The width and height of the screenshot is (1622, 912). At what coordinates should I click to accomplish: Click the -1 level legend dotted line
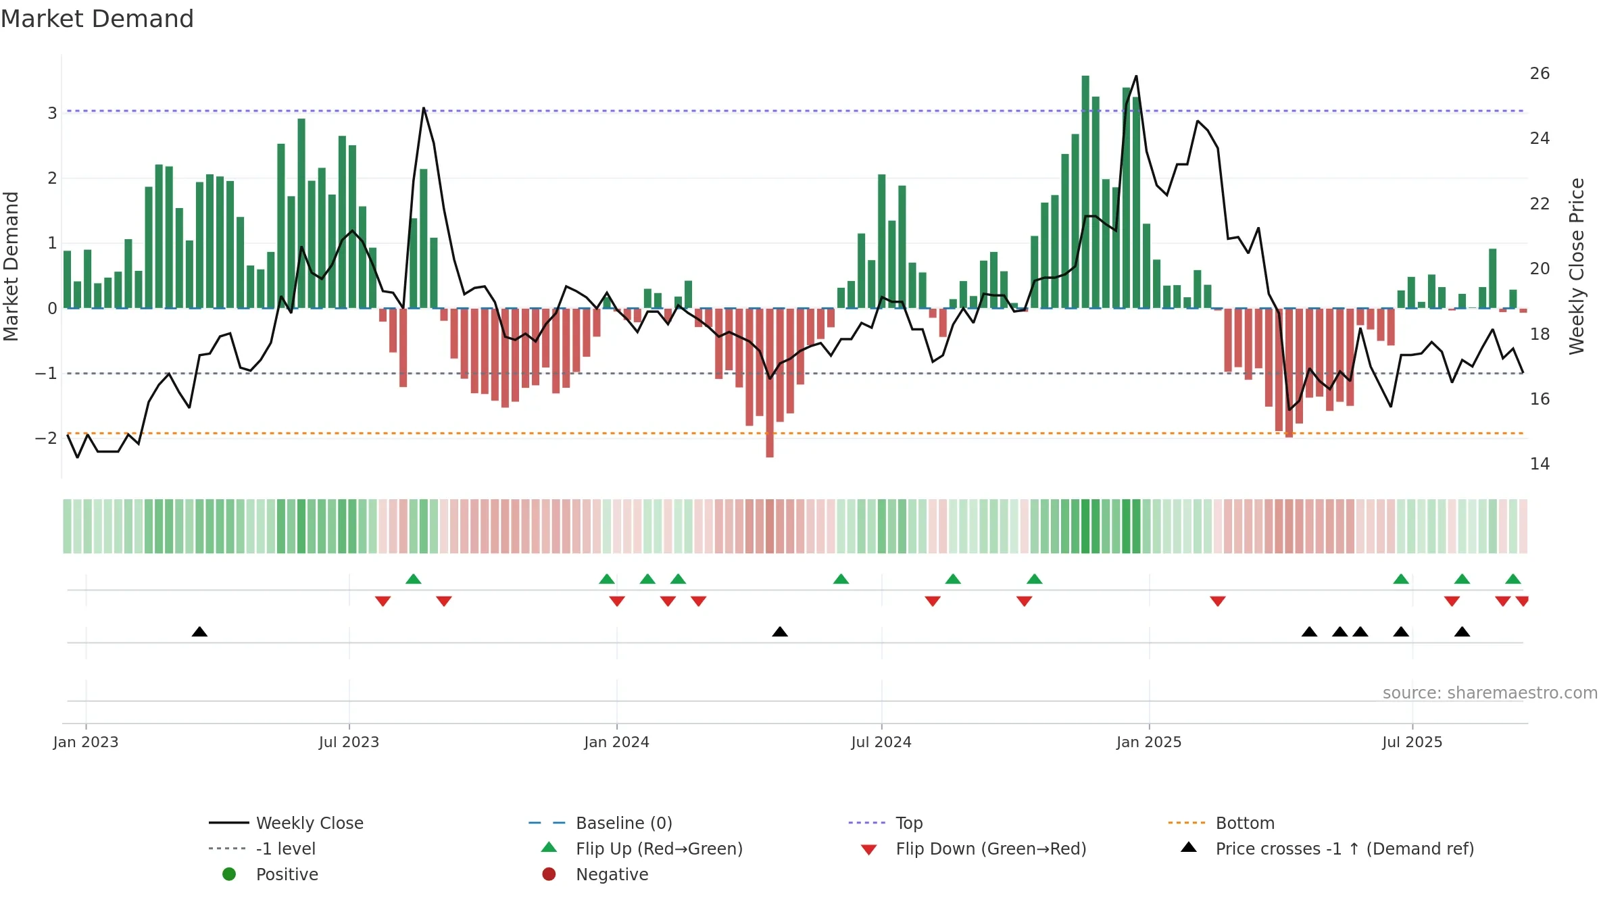(228, 848)
